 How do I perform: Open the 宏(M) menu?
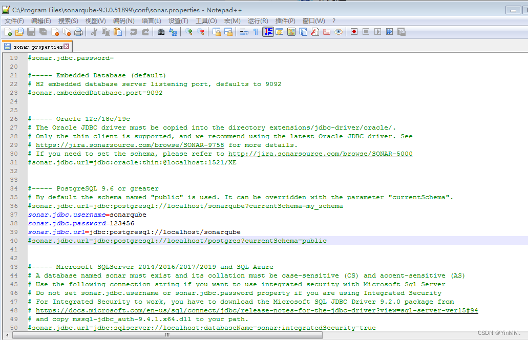pos(233,21)
